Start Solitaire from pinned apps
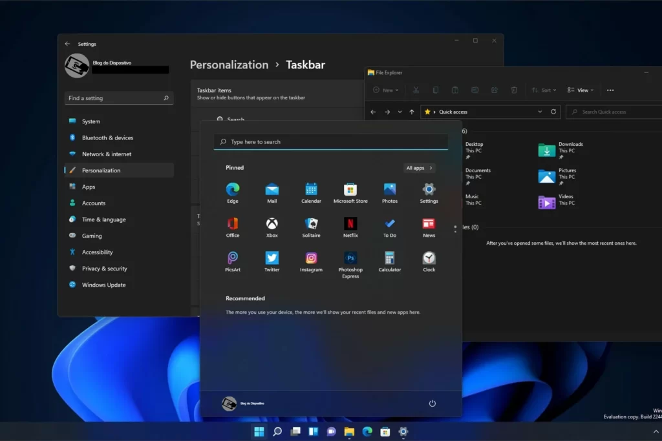Viewport: 662px width, 441px height. 311,228
